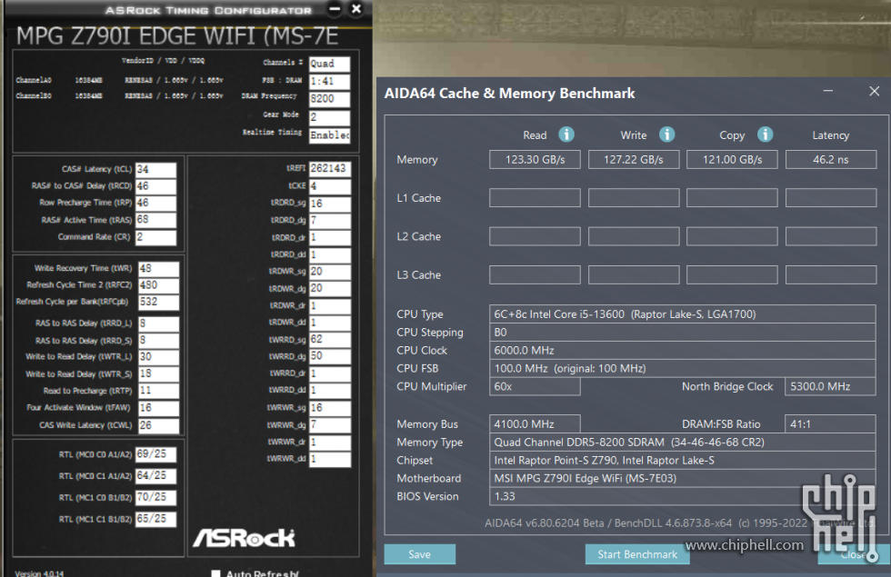Image resolution: width=891 pixels, height=577 pixels.
Task: Select the tWRWR_dg field
Action: click(x=329, y=425)
